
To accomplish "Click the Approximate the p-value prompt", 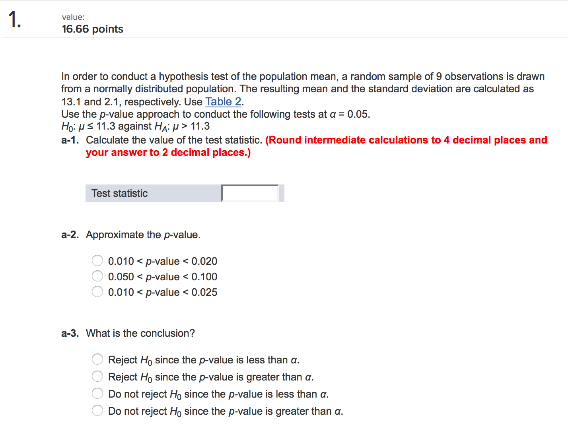I will [x=143, y=235].
